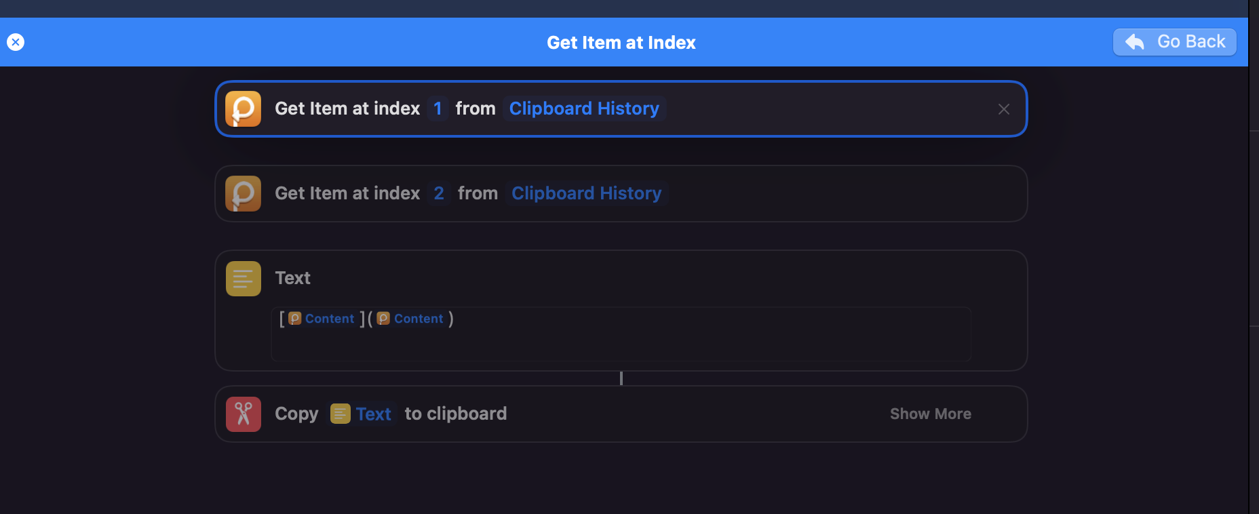Click the red scissors Copy action icon
Screen dimensions: 1259x514
pos(243,414)
